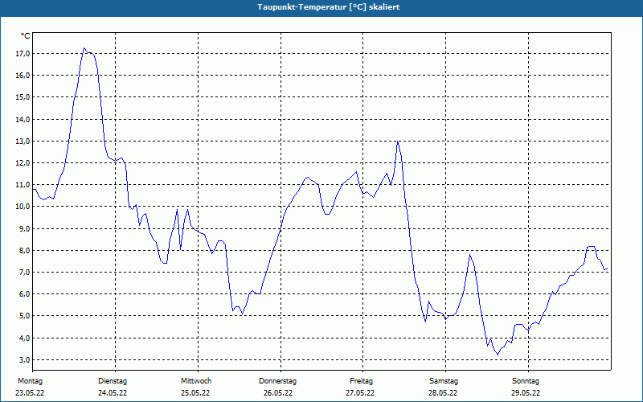Click the 11,0 y-axis label
Screen dimensions: 643x402
pos(23,185)
